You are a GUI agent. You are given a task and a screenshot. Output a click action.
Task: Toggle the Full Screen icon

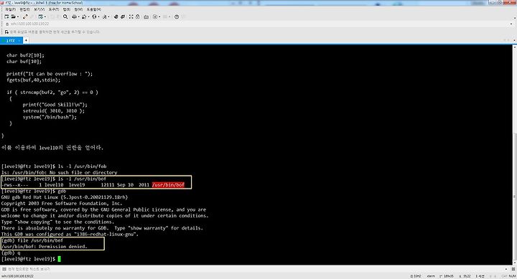point(131,16)
